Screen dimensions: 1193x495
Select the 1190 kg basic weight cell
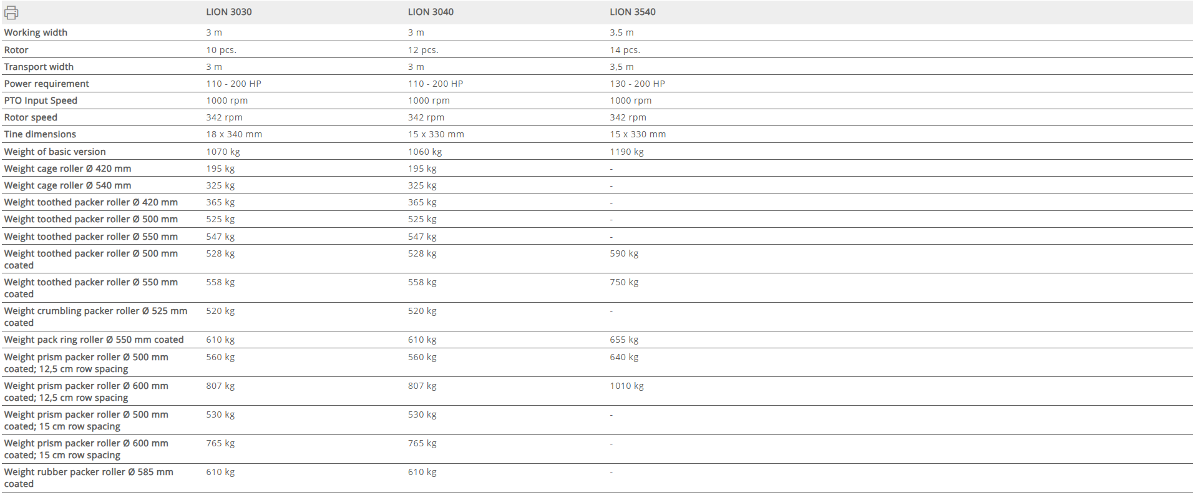pyautogui.click(x=626, y=152)
